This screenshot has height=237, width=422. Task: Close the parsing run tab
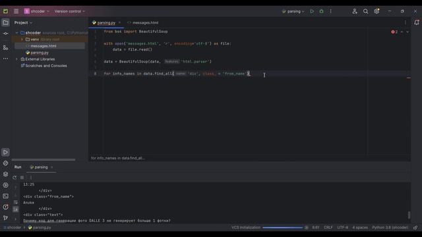pos(51,167)
